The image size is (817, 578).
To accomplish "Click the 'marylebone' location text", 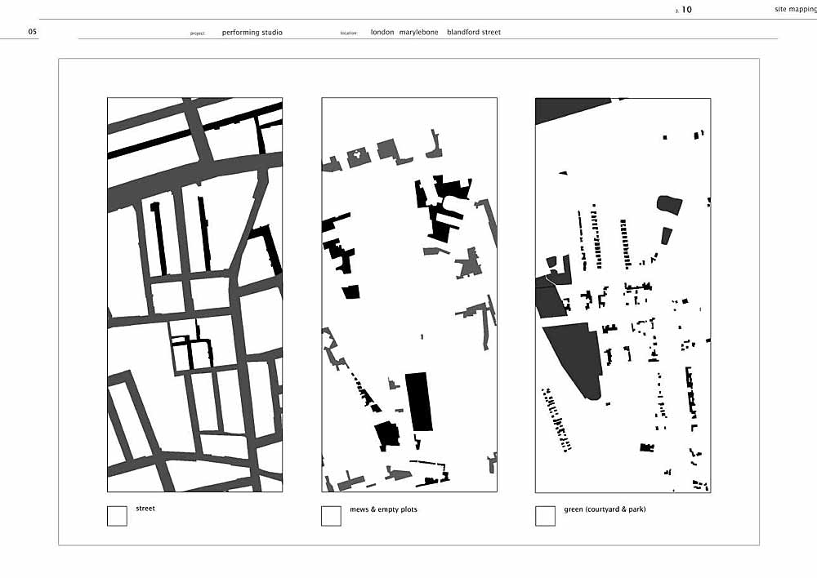I will pyautogui.click(x=418, y=33).
